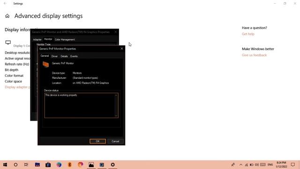Open network status in system tray
This screenshot has height=169, width=300.
point(247,165)
